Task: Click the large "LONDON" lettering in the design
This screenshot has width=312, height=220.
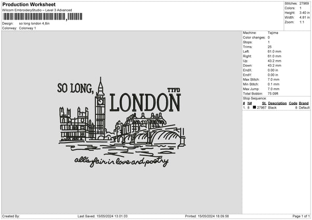Action: pos(145,103)
